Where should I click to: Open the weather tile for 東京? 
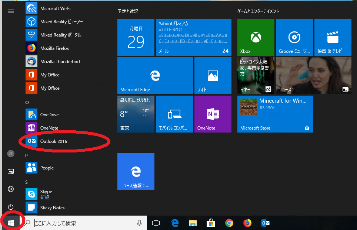click(x=136, y=114)
